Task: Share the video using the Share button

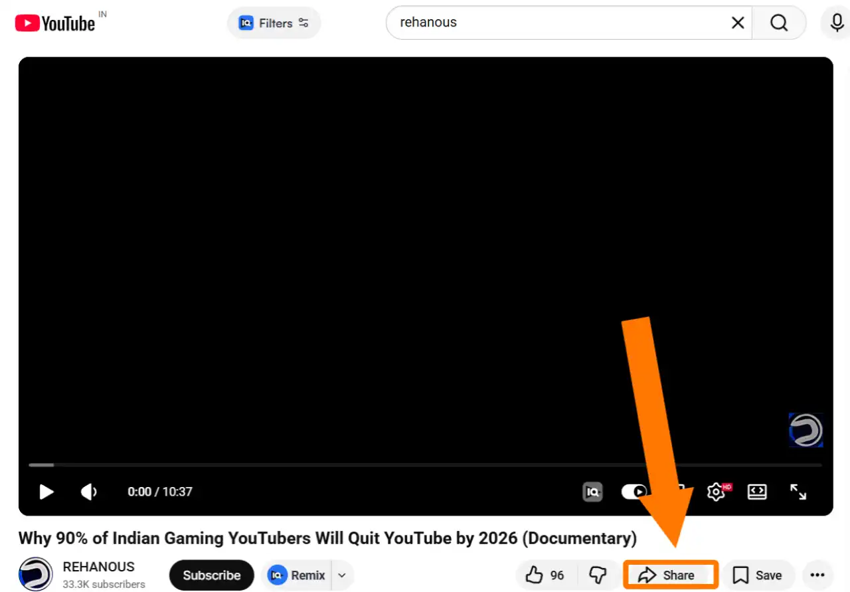Action: [x=670, y=575]
